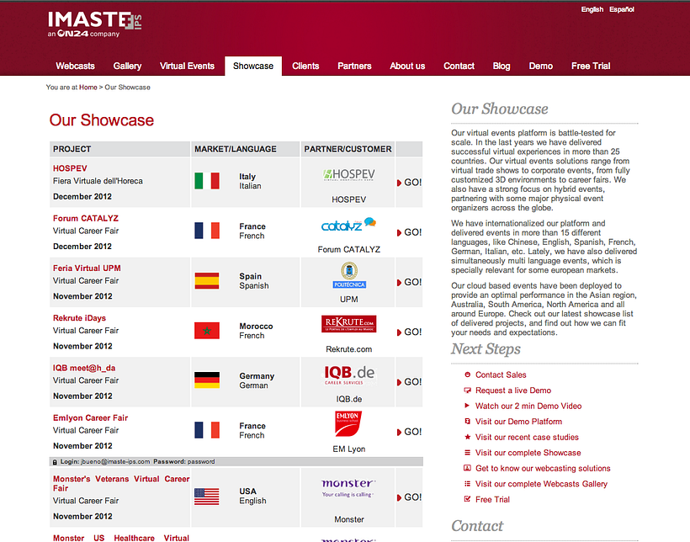This screenshot has height=542, width=690.
Task: Click the catalyz partner logo
Action: (348, 224)
